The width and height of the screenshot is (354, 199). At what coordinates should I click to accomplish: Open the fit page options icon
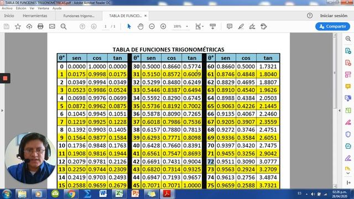[x=199, y=27]
